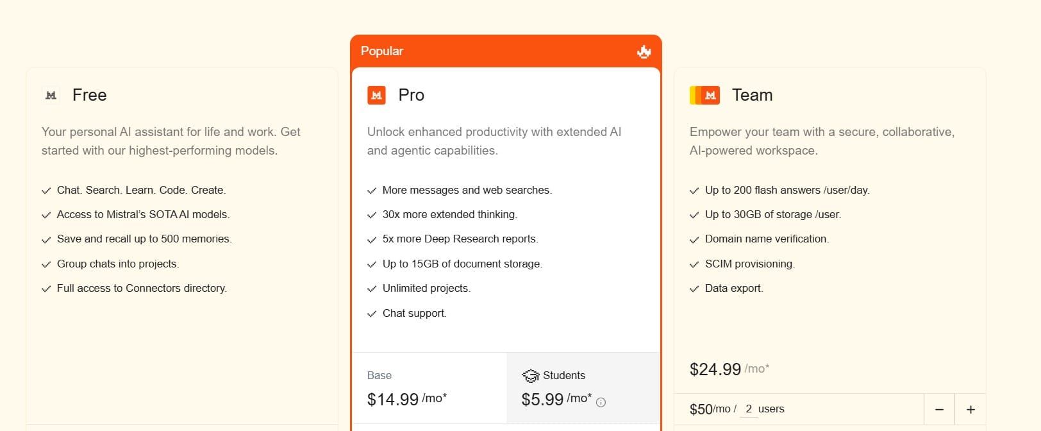Image resolution: width=1041 pixels, height=431 pixels.
Task: Click the checkmark beside 'SCIM provisioning'
Action: [x=695, y=264]
